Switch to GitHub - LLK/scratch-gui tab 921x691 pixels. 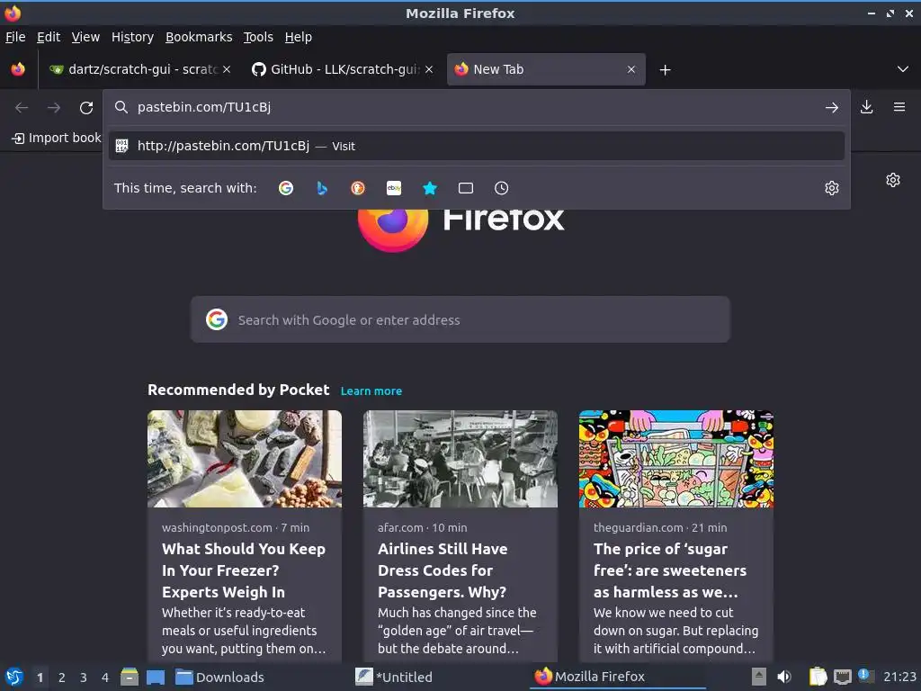click(343, 69)
